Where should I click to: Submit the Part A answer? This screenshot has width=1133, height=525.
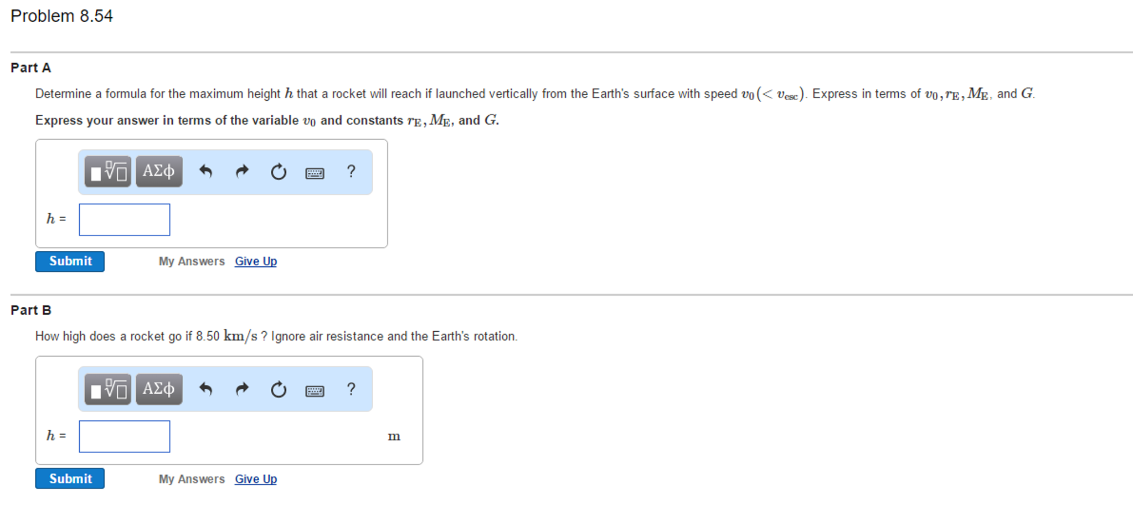point(69,261)
